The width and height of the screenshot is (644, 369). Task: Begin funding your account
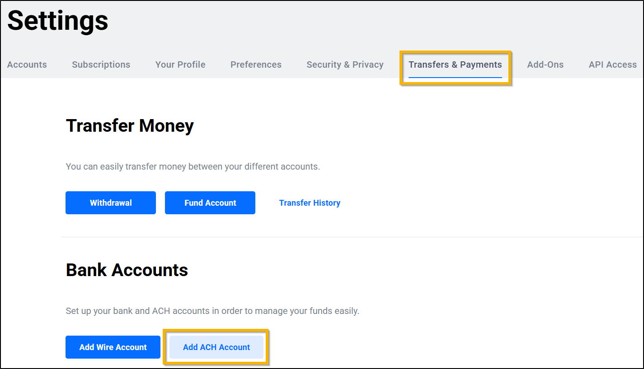pyautogui.click(x=210, y=203)
